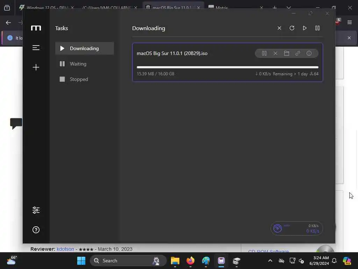Image resolution: width=358 pixels, height=269 pixels.
Task: Switch to the Windows 12 OS browser tab
Action: point(47,8)
